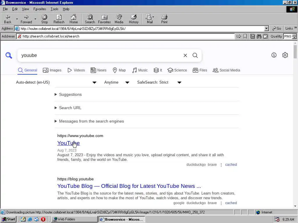This screenshot has height=223, width=298.
Task: Refresh the current page
Action: [59, 19]
